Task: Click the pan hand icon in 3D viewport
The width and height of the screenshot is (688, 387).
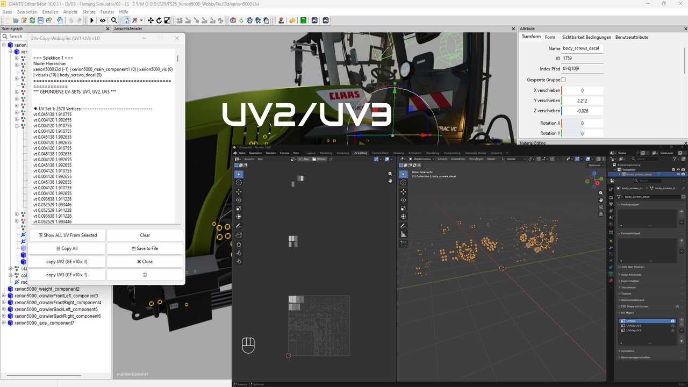Action: [x=601, y=200]
